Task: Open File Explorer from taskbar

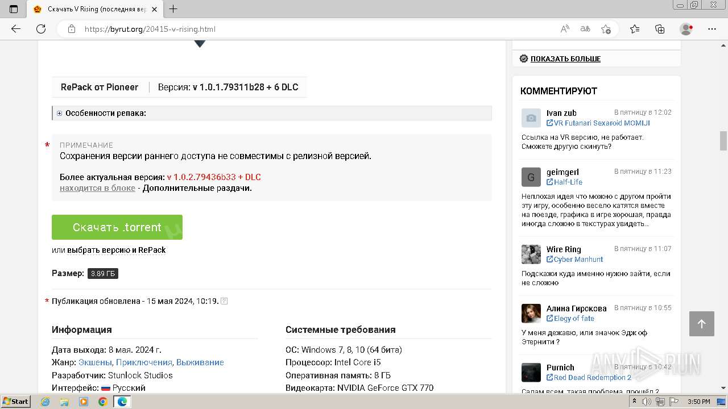Action: (64, 402)
